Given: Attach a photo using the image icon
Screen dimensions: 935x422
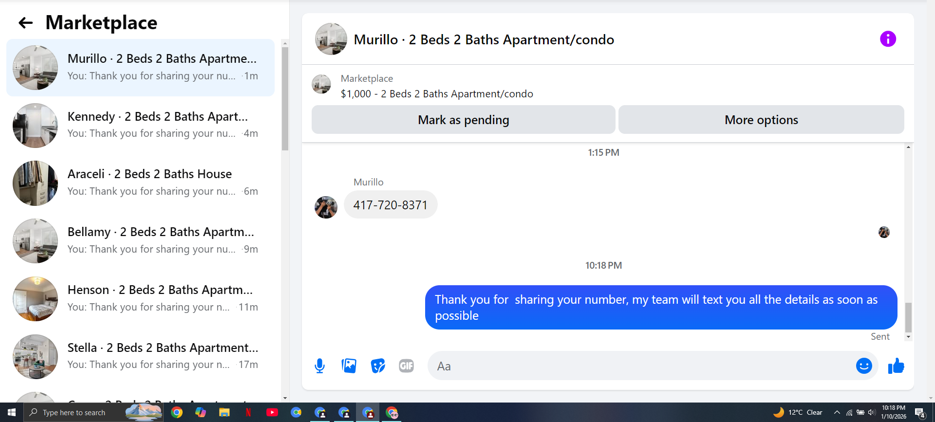Looking at the screenshot, I should coord(349,366).
